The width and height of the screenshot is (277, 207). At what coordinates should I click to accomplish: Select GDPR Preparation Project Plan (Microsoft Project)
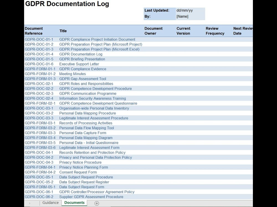[x=101, y=44]
